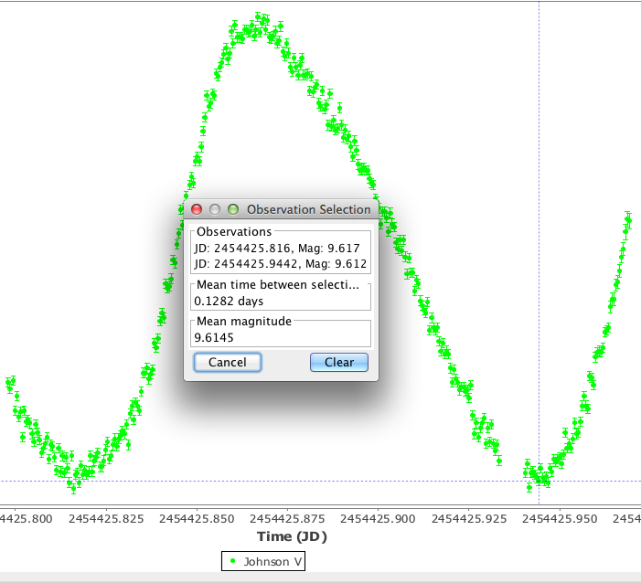Click the 2454425.825 axis tick label
This screenshot has height=583, width=641.
(x=107, y=519)
